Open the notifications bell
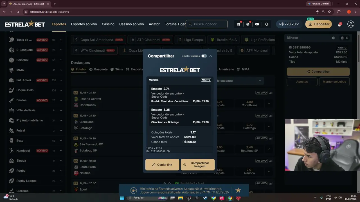Image resolution: width=360 pixels, height=202 pixels. [339, 24]
